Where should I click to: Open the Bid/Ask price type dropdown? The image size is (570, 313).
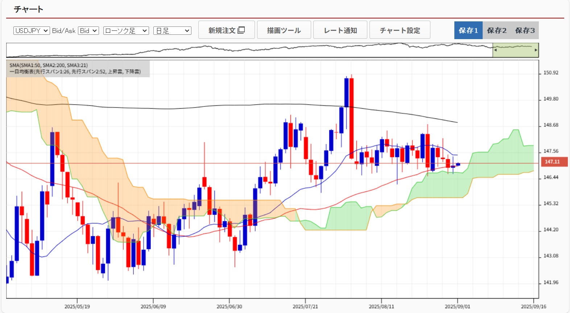click(88, 31)
